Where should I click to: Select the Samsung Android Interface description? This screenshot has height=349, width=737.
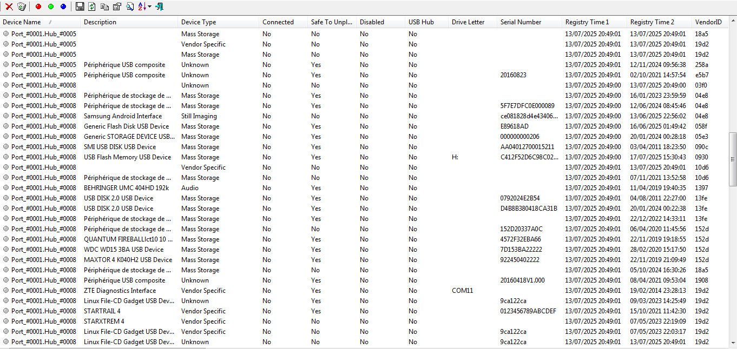pyautogui.click(x=123, y=116)
